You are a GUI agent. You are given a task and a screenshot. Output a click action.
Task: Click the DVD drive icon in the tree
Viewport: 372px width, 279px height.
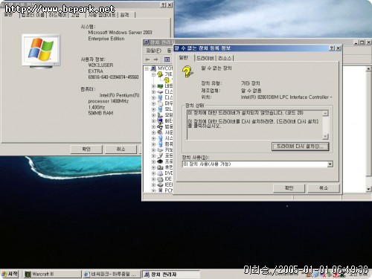(160, 173)
